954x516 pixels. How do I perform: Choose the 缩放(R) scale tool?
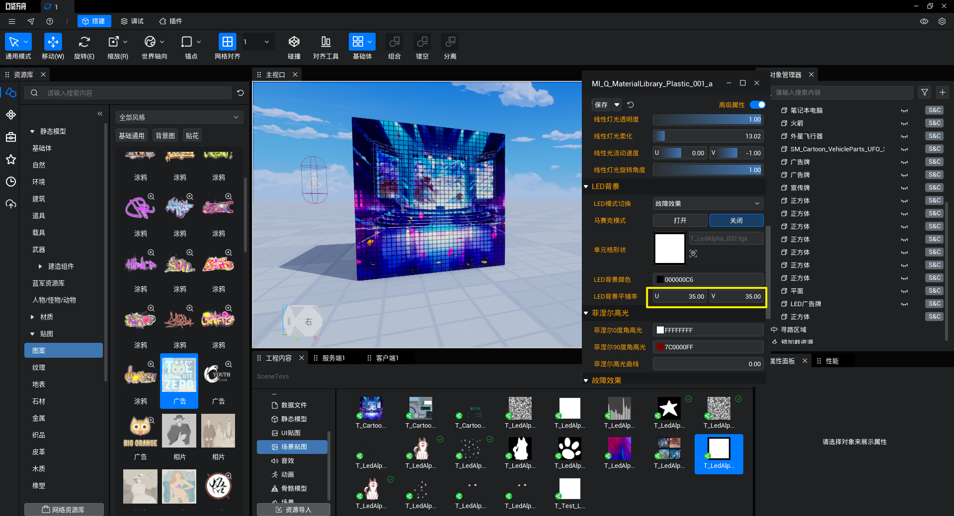(114, 42)
